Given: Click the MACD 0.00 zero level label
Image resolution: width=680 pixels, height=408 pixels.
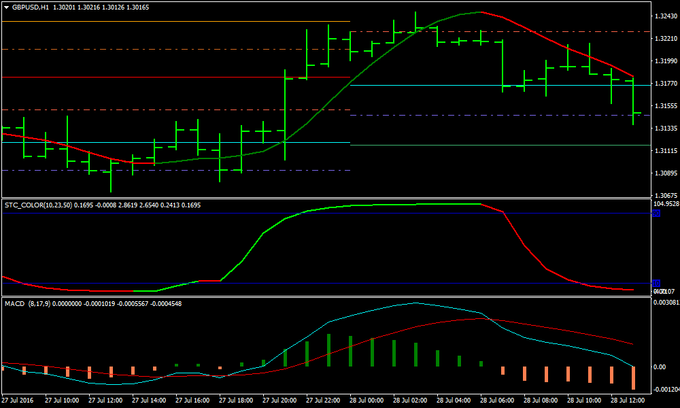Looking at the screenshot, I should coord(659,367).
